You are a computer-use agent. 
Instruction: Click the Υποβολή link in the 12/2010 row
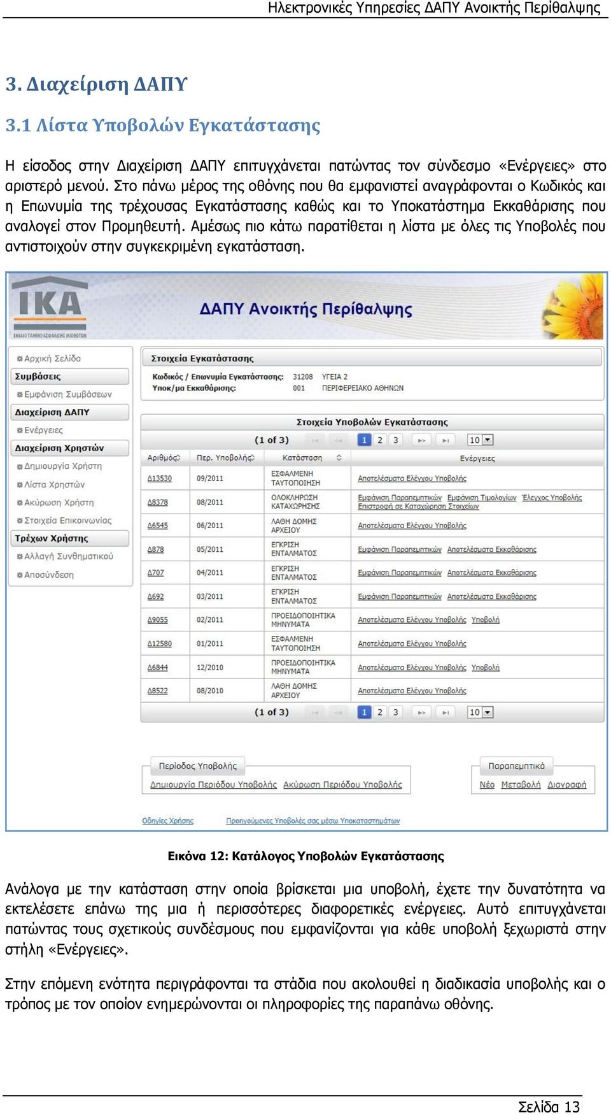[486, 668]
